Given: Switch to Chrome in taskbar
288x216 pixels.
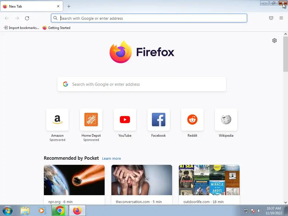Looking at the screenshot, I should click(60, 210).
